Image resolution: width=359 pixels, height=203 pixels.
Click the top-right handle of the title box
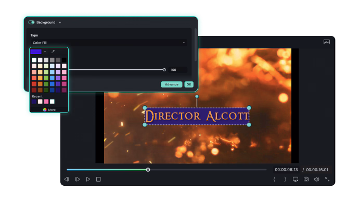[249, 108]
